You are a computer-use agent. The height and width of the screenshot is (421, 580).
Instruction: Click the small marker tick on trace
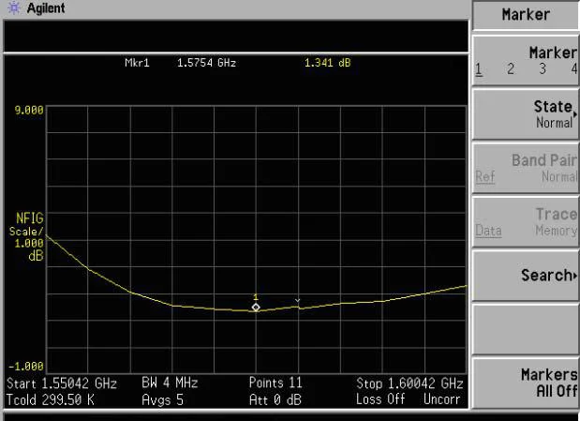298,301
